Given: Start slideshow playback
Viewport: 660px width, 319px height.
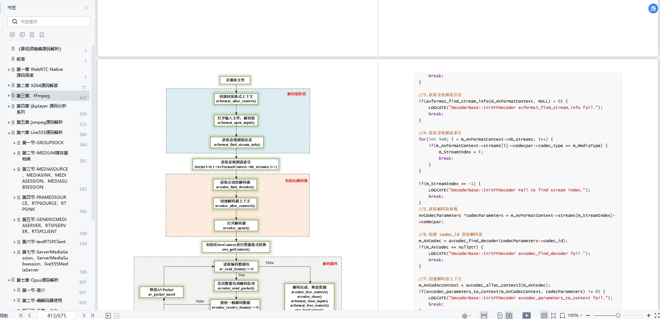Looking at the screenshot, I should [x=526, y=315].
